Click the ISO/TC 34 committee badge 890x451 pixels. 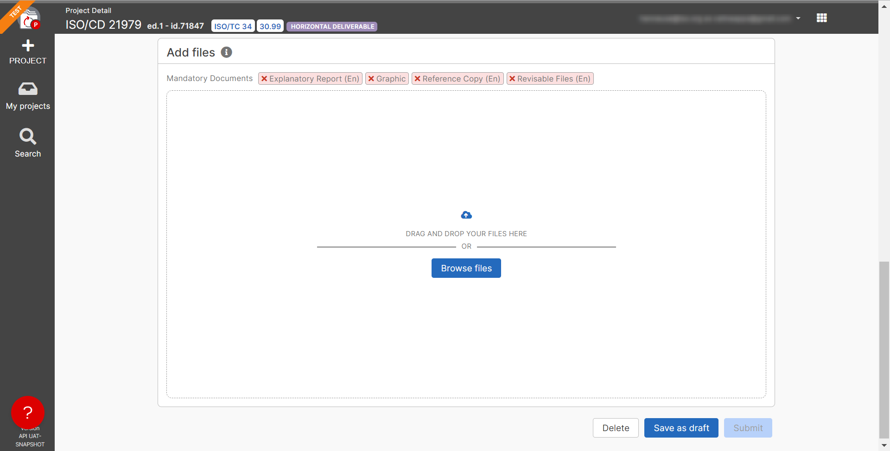(x=233, y=26)
